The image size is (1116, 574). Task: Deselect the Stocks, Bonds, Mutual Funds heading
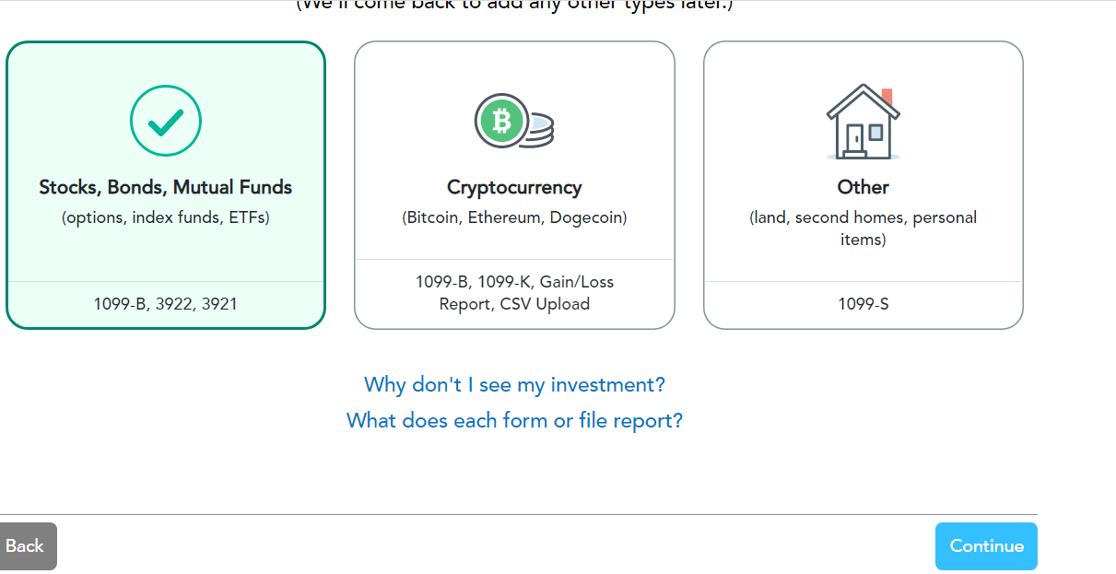(166, 188)
